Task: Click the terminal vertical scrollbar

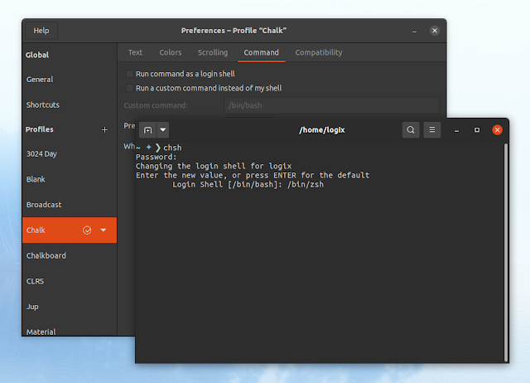Action: click(506, 253)
